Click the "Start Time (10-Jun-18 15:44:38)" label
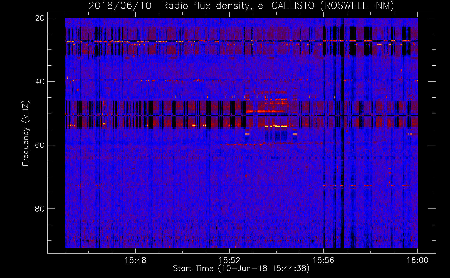 241,269
